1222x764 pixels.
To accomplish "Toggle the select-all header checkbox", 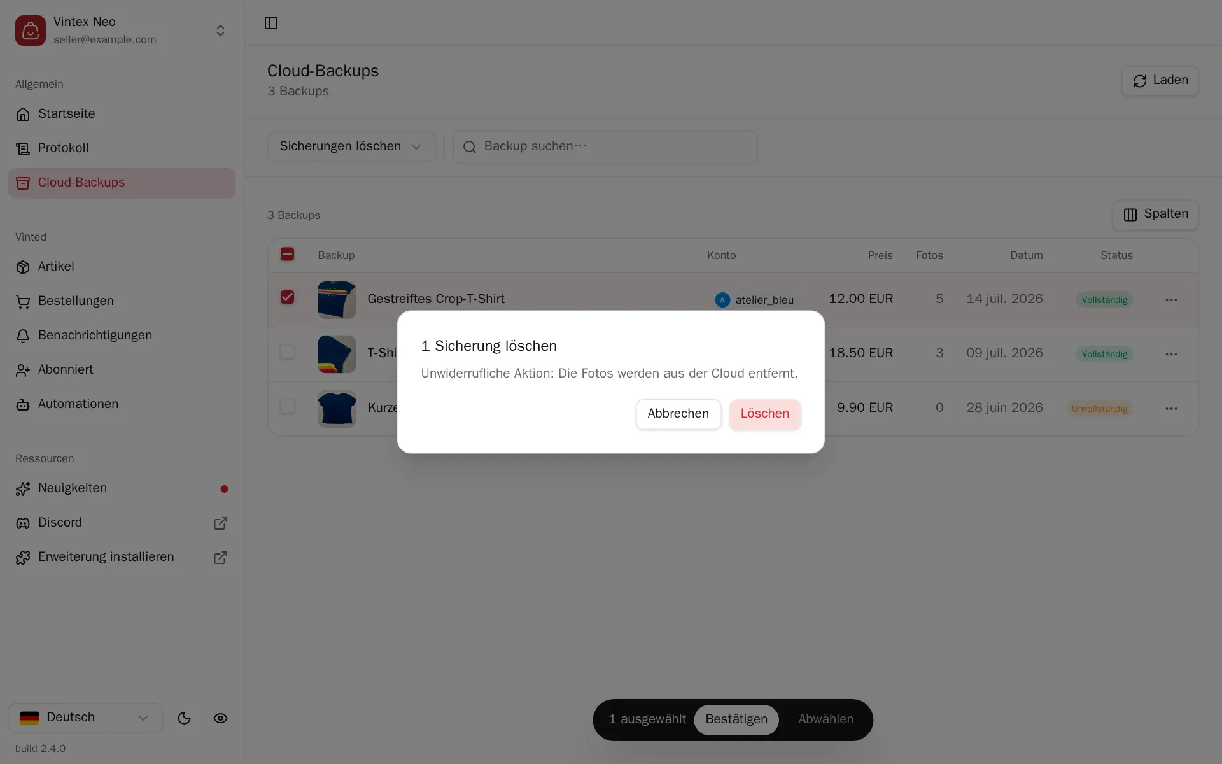I will pyautogui.click(x=287, y=255).
